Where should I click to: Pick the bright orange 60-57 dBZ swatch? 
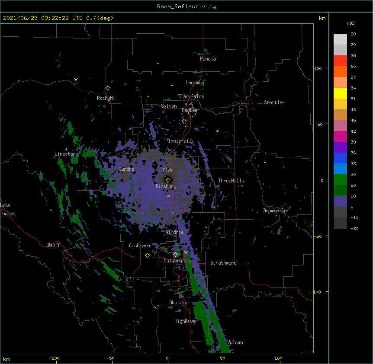[340, 71]
